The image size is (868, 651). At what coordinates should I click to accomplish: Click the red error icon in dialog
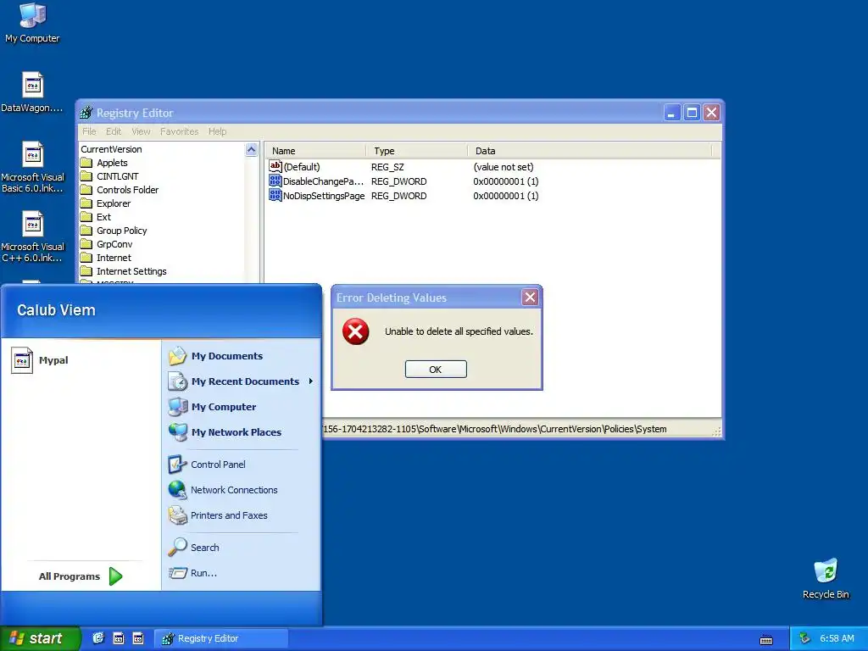tap(355, 331)
